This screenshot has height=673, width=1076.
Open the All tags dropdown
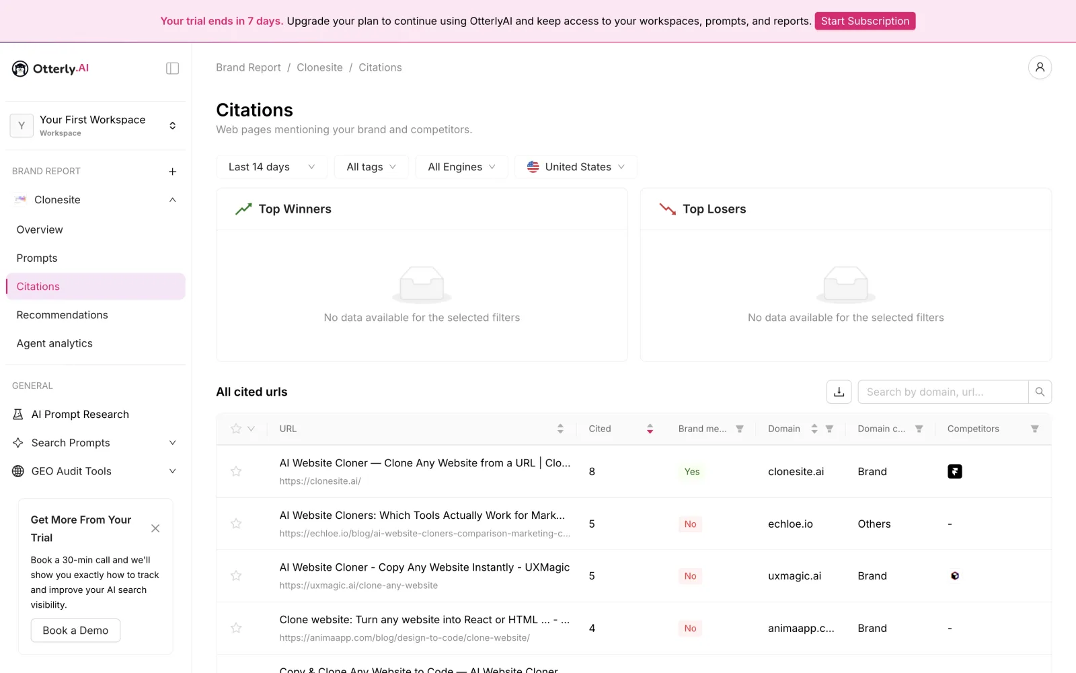tap(371, 167)
